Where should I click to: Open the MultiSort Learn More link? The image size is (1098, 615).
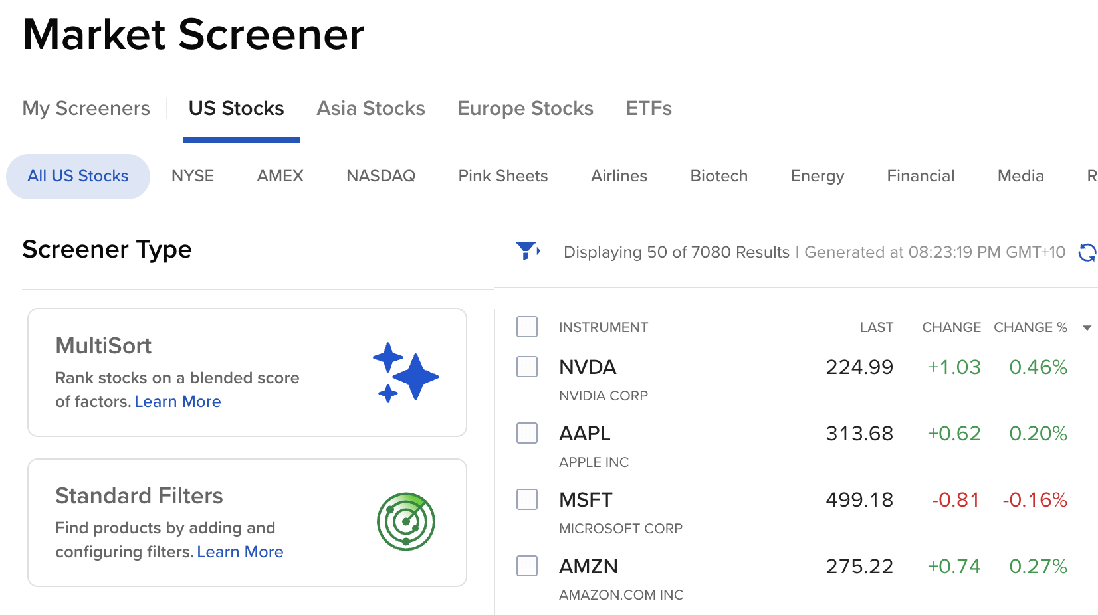click(x=177, y=402)
